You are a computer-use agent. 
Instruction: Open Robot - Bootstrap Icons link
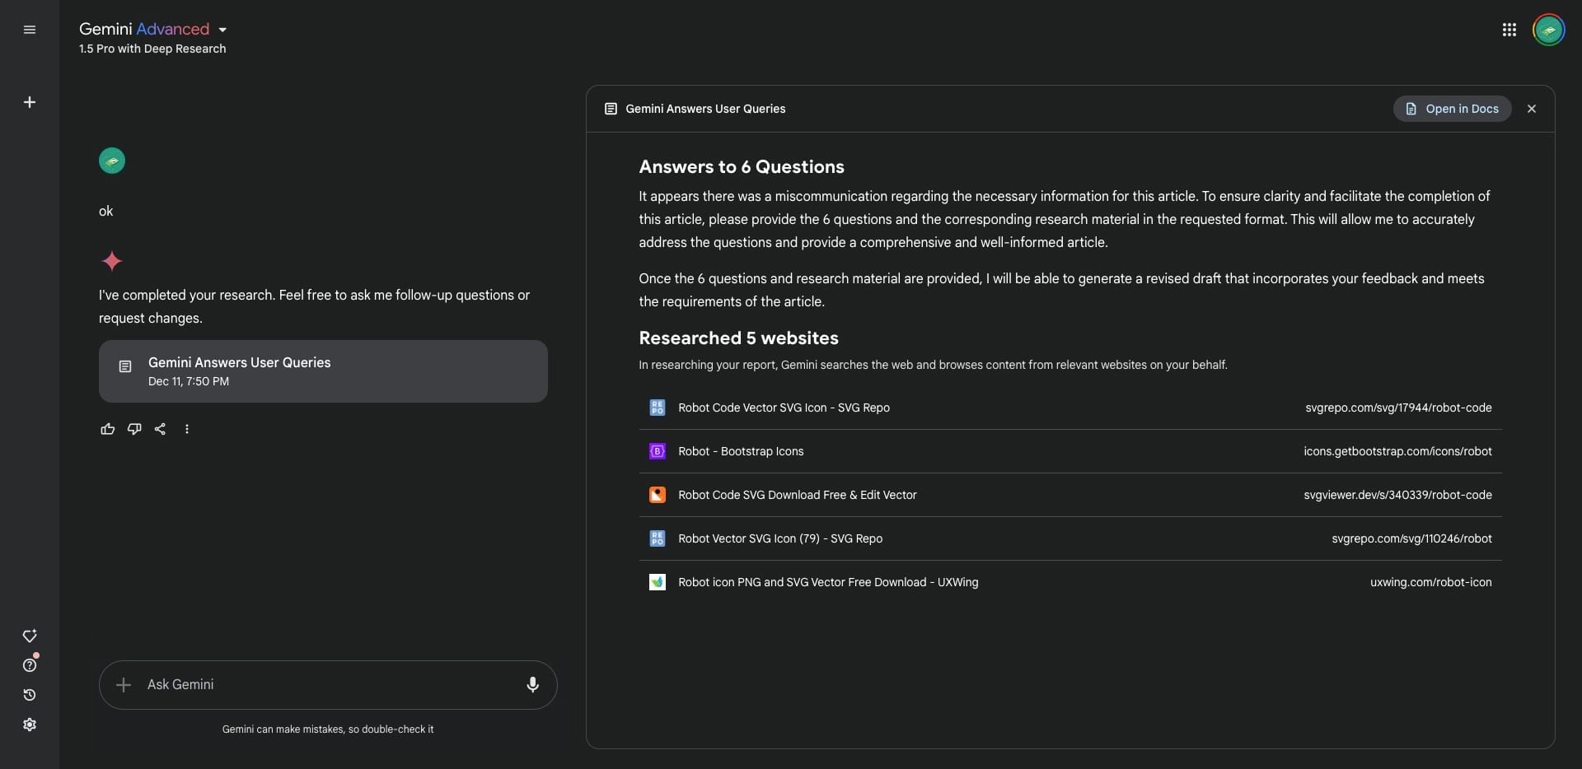[741, 451]
